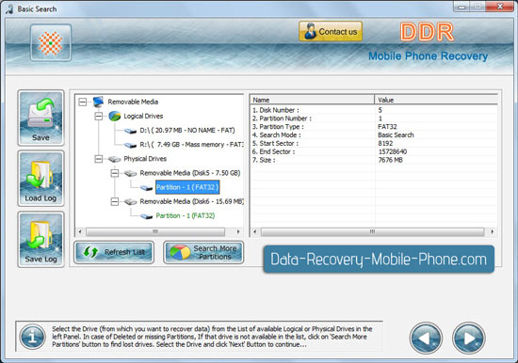518x363 pixels.
Task: Click the blue info icon
Action: tap(32, 337)
